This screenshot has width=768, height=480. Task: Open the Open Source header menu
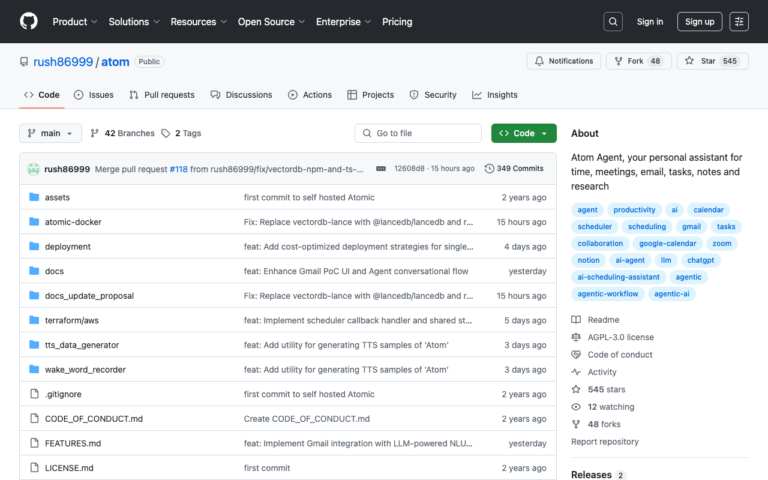pyautogui.click(x=271, y=22)
